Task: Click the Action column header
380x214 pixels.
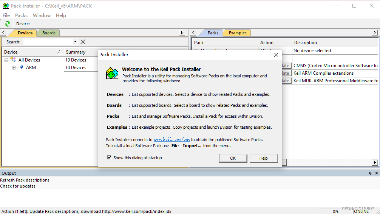Action: [275, 43]
